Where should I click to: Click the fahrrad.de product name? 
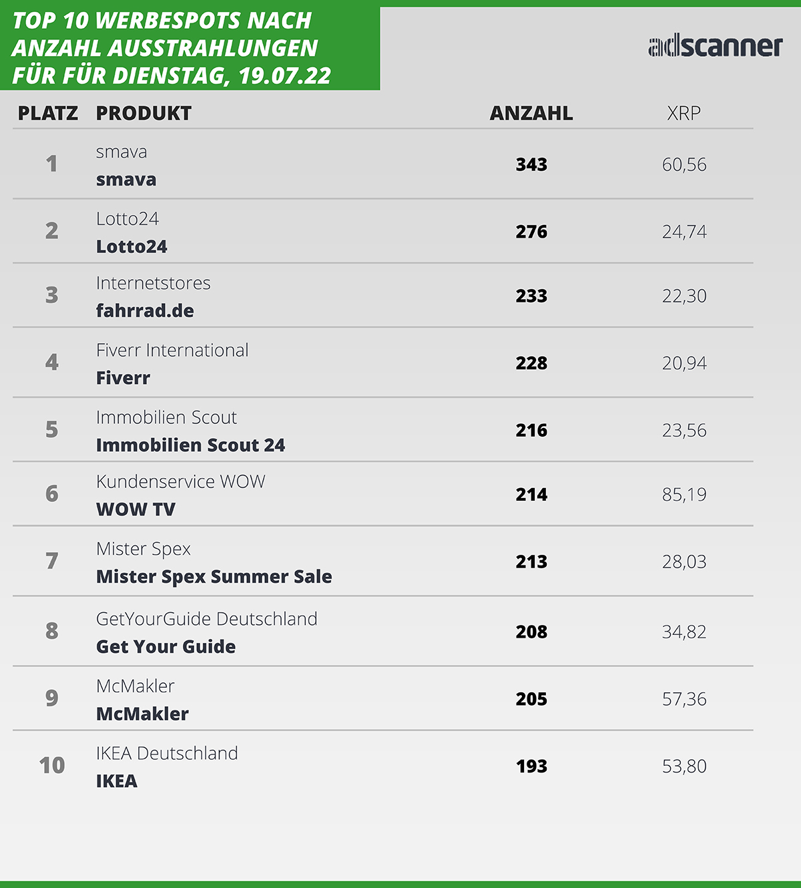coord(145,310)
